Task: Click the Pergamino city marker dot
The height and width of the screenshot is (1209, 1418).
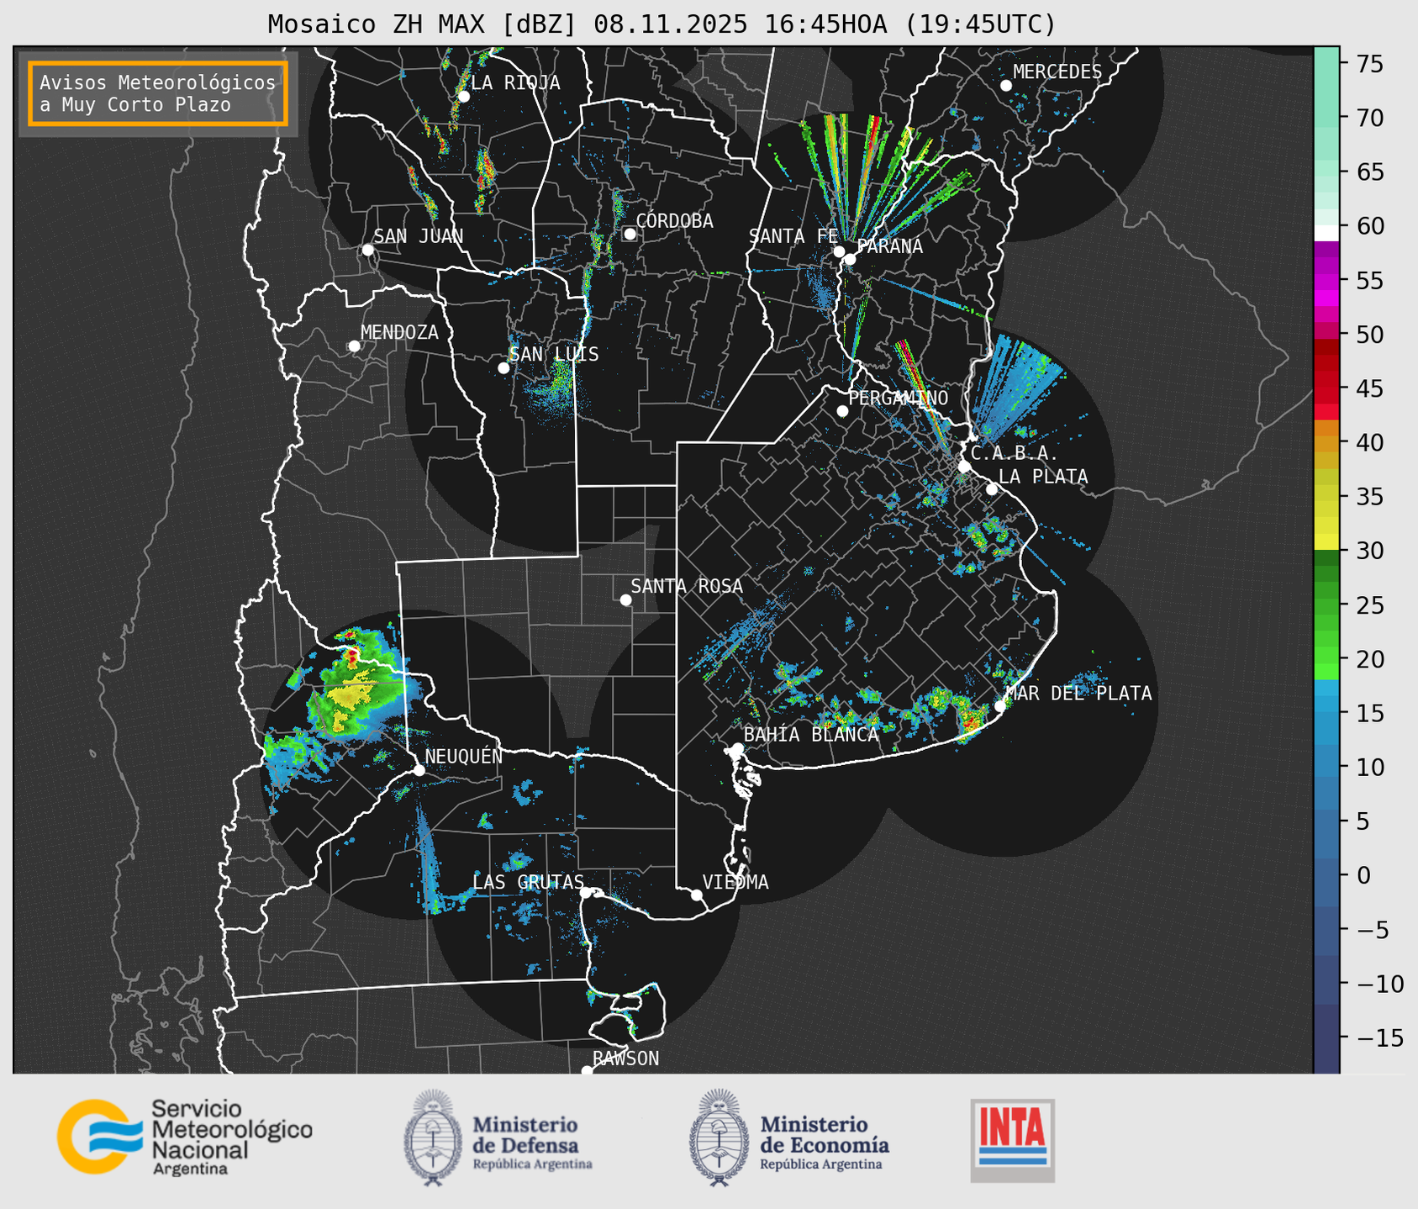Action: pyautogui.click(x=842, y=411)
